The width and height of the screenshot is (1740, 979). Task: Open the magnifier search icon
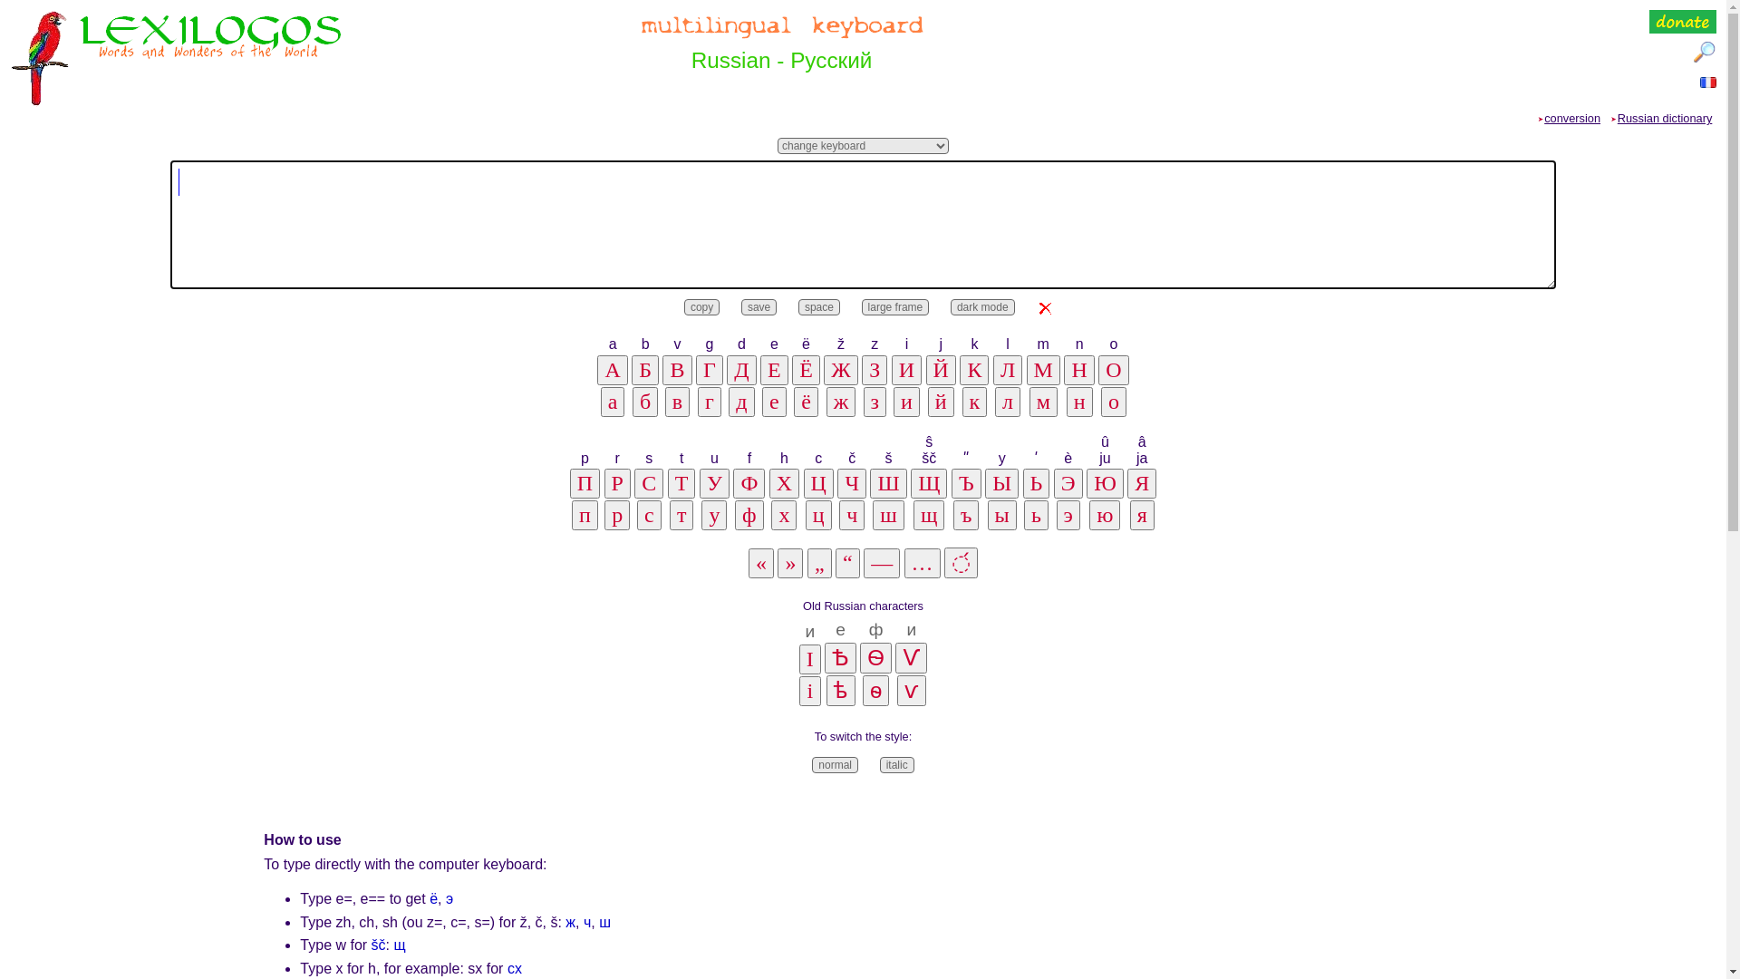[x=1704, y=53]
